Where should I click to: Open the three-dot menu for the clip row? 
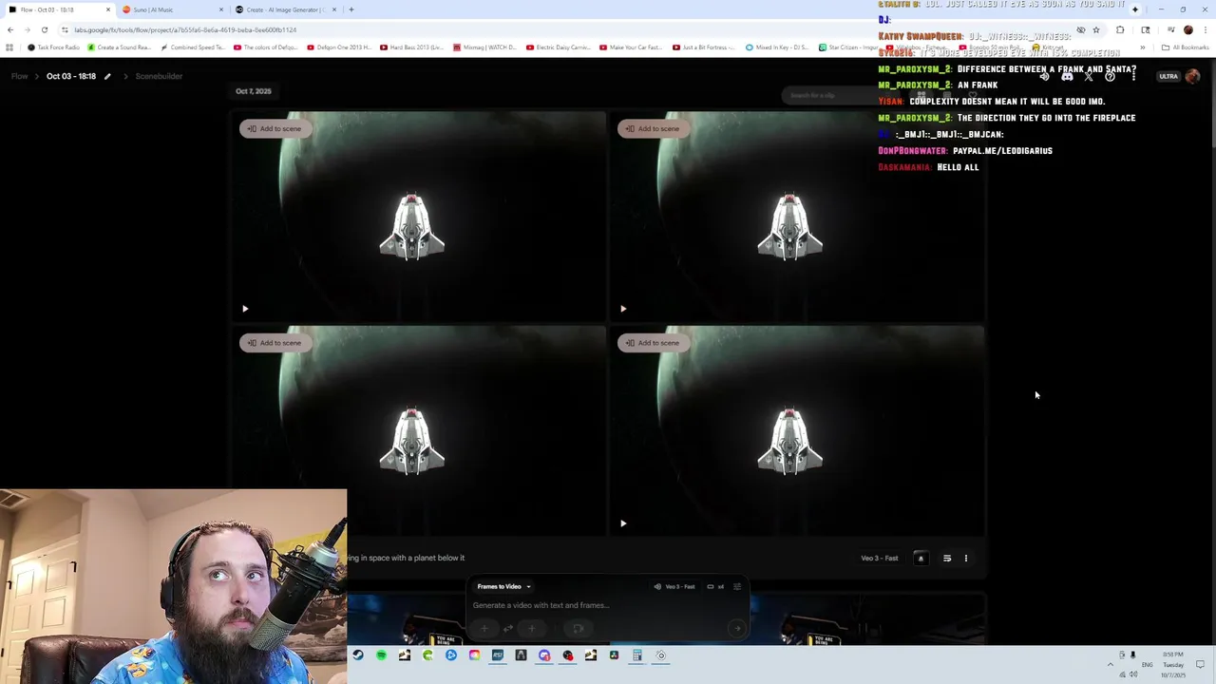(x=966, y=559)
